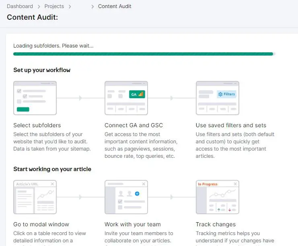298x246 pixels.
Task: Click the X in Article's URL illustration
Action: click(52, 184)
